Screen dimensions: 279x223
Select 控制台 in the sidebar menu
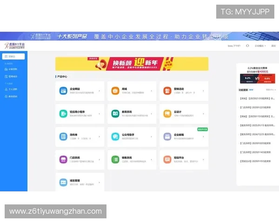tap(13, 56)
